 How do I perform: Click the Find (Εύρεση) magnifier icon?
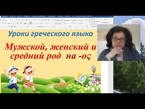pos(90,19)
